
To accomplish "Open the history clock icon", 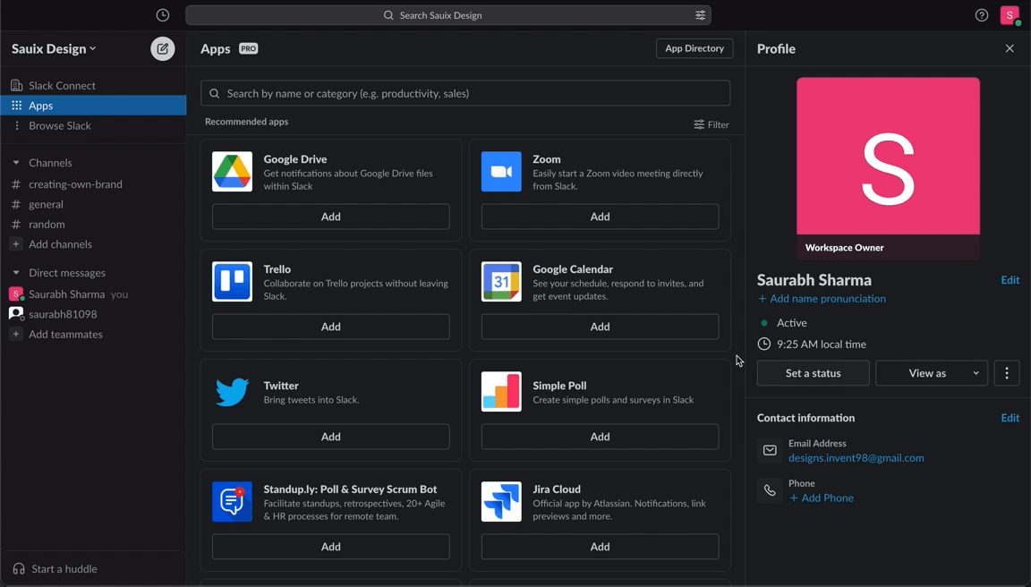I will [x=163, y=15].
